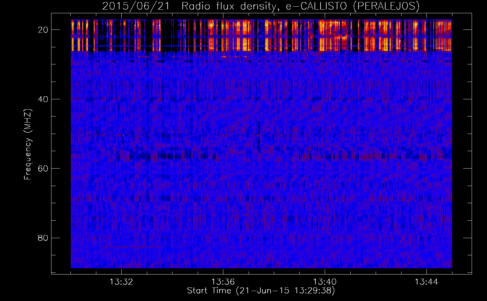Click the '80' frequency tick label
Screen dimensions: 487x301
point(43,238)
